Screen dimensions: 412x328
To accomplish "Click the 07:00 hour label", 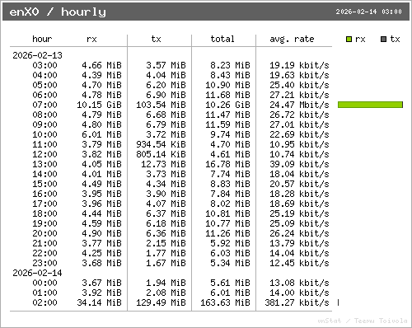I will 44,105.
